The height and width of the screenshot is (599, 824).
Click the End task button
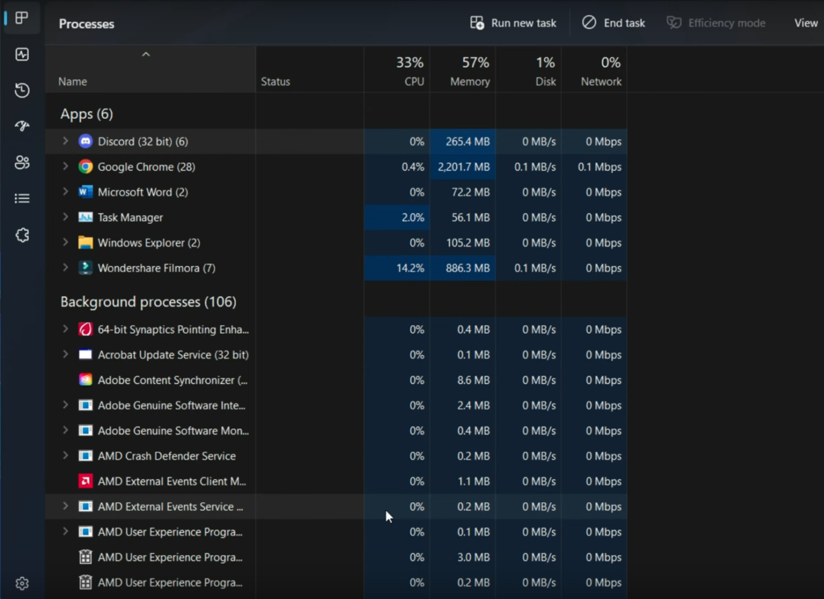point(613,23)
